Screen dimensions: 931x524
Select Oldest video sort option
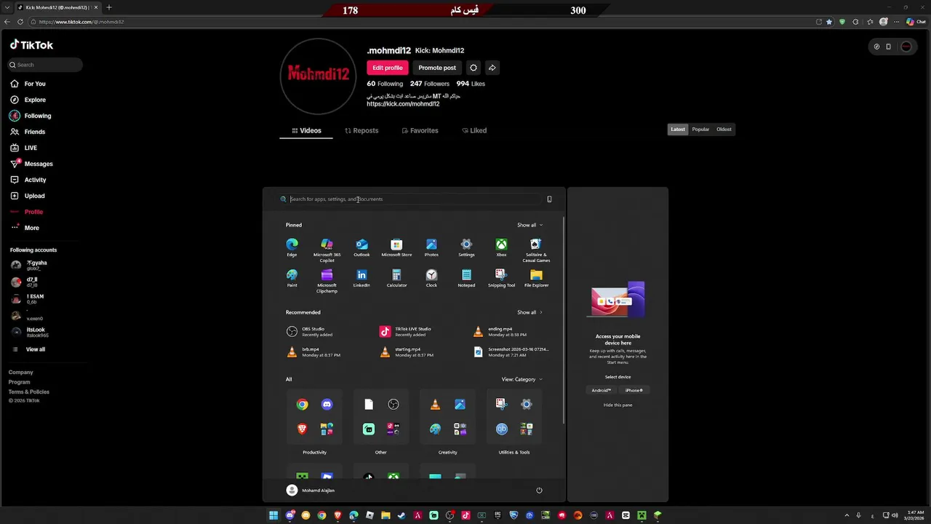point(724,130)
